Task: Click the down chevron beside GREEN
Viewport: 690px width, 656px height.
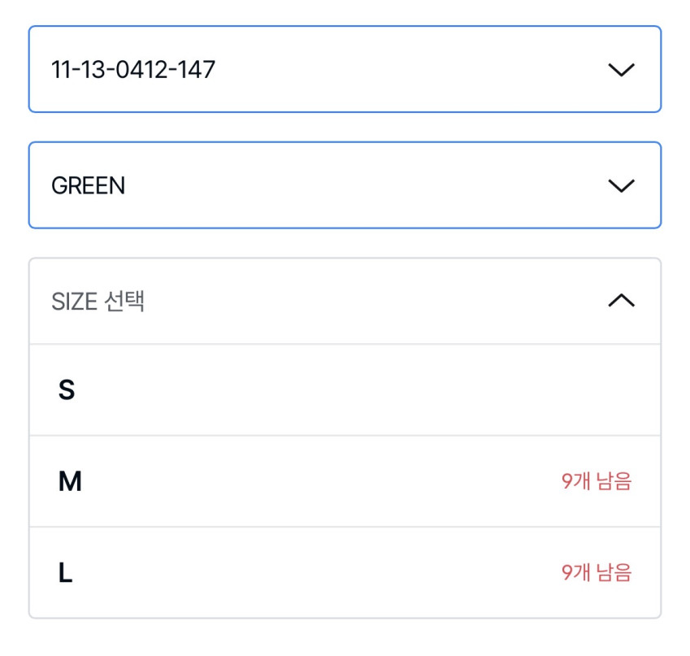Action: pyautogui.click(x=621, y=186)
